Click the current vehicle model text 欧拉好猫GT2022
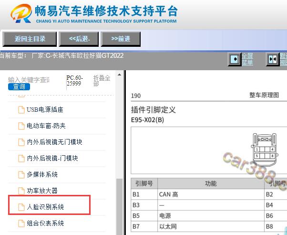287x235 pixels. pos(100,55)
